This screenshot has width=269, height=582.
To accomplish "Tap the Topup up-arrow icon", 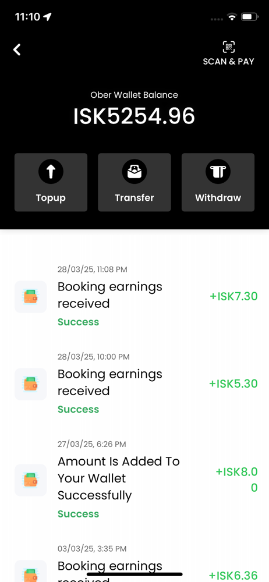I will 51,172.
